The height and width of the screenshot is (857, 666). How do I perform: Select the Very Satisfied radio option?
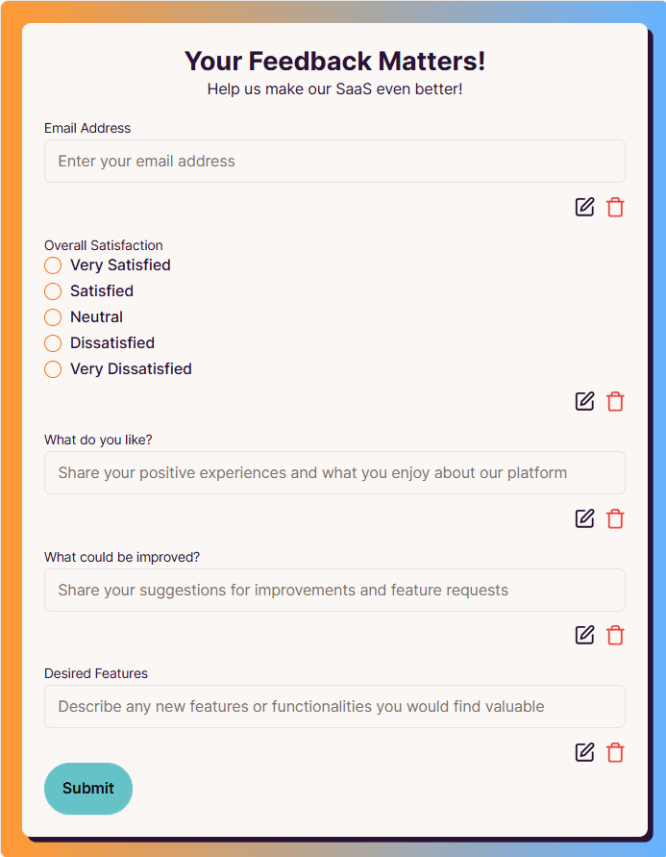tap(53, 265)
